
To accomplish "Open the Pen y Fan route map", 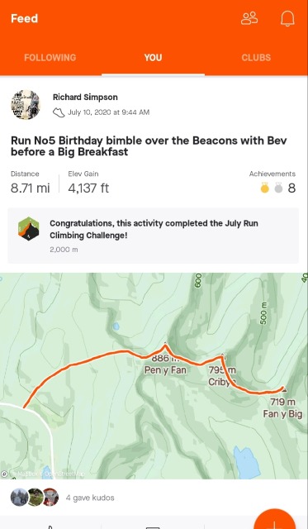I will tap(154, 376).
